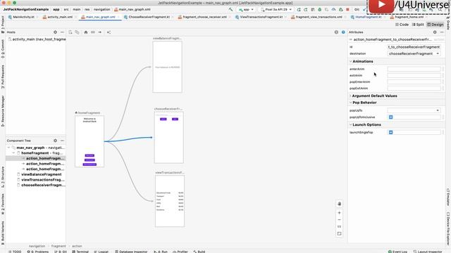The image size is (451, 253).
Task: Click the red stop icon in the toolbar
Action: [x=347, y=9]
